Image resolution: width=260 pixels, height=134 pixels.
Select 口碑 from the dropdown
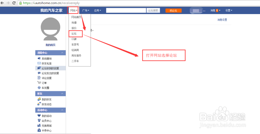pos(74,39)
